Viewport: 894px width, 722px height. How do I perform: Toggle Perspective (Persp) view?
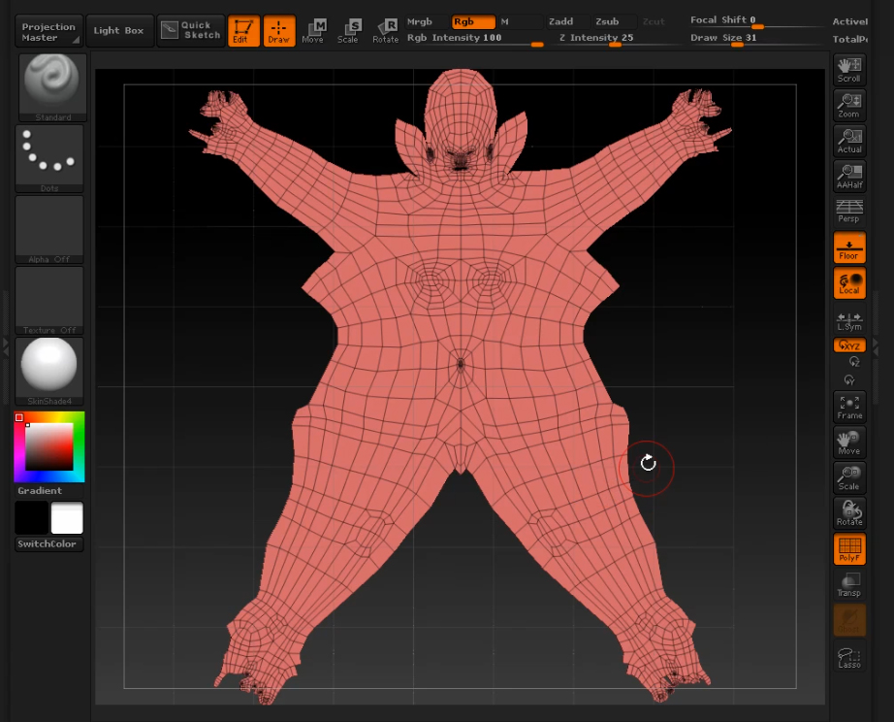pos(849,211)
